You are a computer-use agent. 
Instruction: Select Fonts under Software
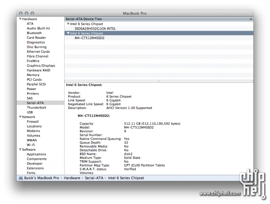pos(31,173)
